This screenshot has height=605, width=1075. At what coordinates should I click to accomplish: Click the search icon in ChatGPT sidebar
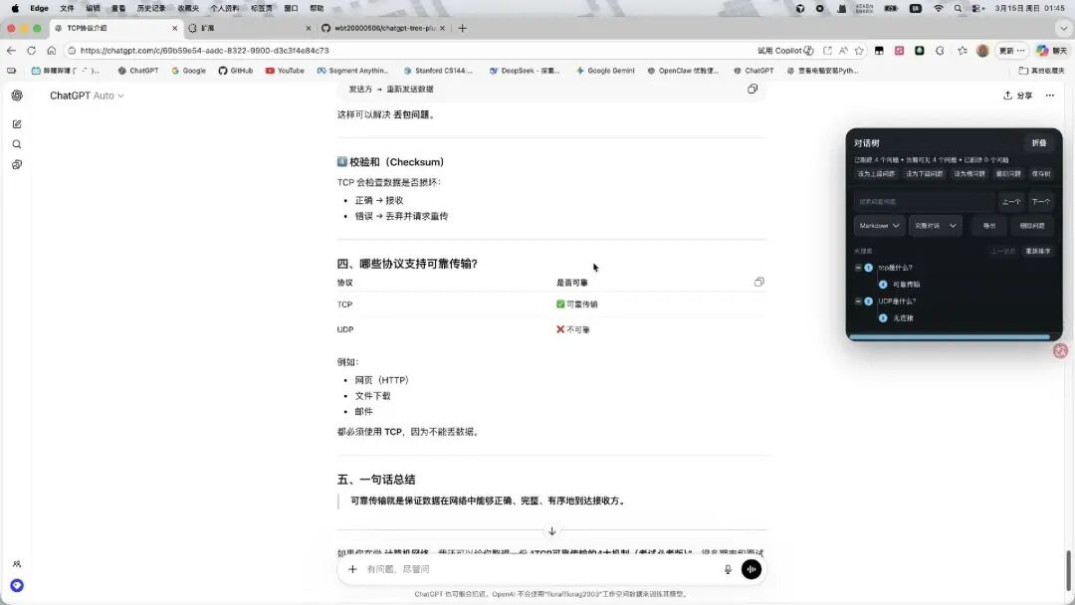coord(17,143)
